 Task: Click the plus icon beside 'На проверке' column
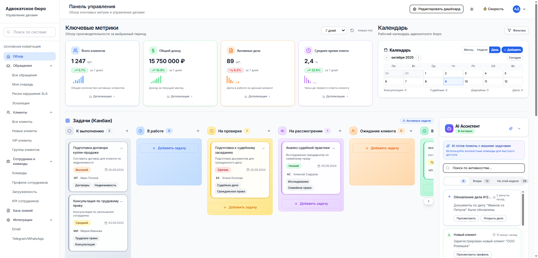coord(269,131)
